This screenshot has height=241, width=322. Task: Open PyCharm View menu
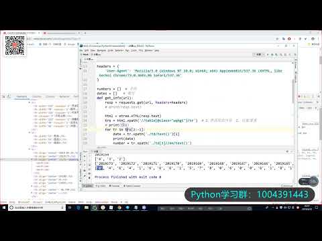click(93, 51)
